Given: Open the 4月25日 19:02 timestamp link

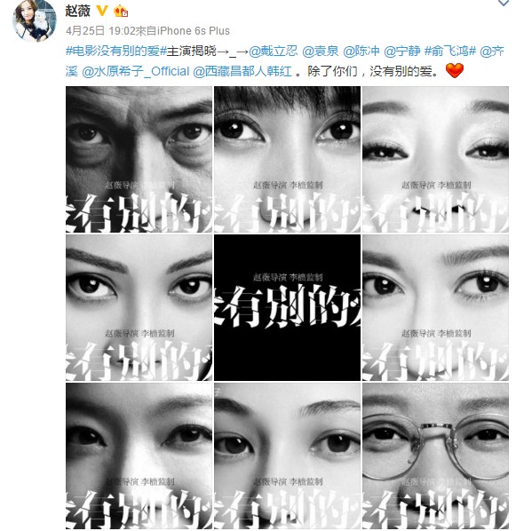Looking at the screenshot, I should [x=100, y=31].
